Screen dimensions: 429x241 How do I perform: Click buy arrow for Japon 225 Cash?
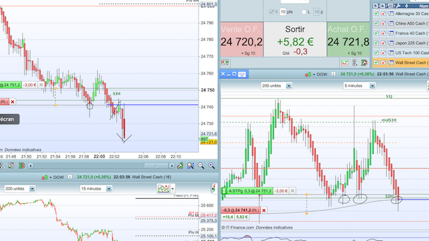(x=376, y=44)
